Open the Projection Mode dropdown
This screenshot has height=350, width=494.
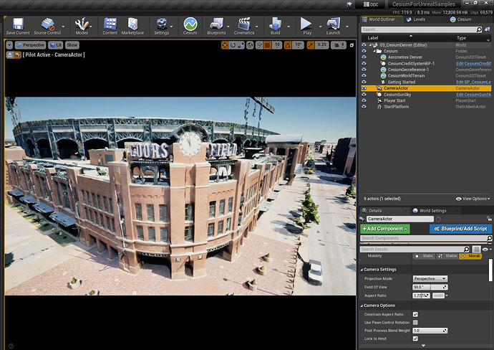(x=430, y=278)
